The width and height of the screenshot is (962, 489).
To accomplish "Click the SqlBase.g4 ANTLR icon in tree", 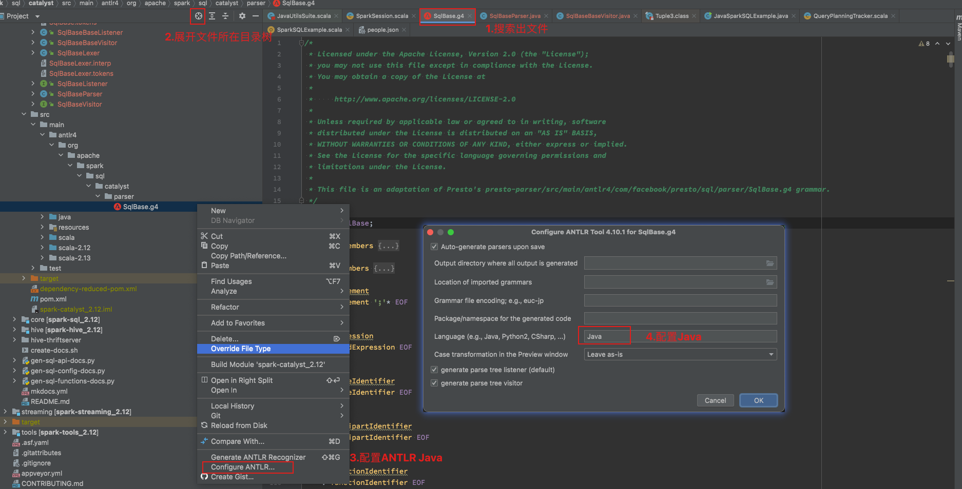I will click(118, 207).
